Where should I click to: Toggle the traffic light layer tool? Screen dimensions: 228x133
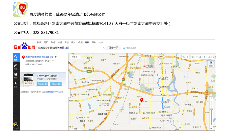(187, 57)
